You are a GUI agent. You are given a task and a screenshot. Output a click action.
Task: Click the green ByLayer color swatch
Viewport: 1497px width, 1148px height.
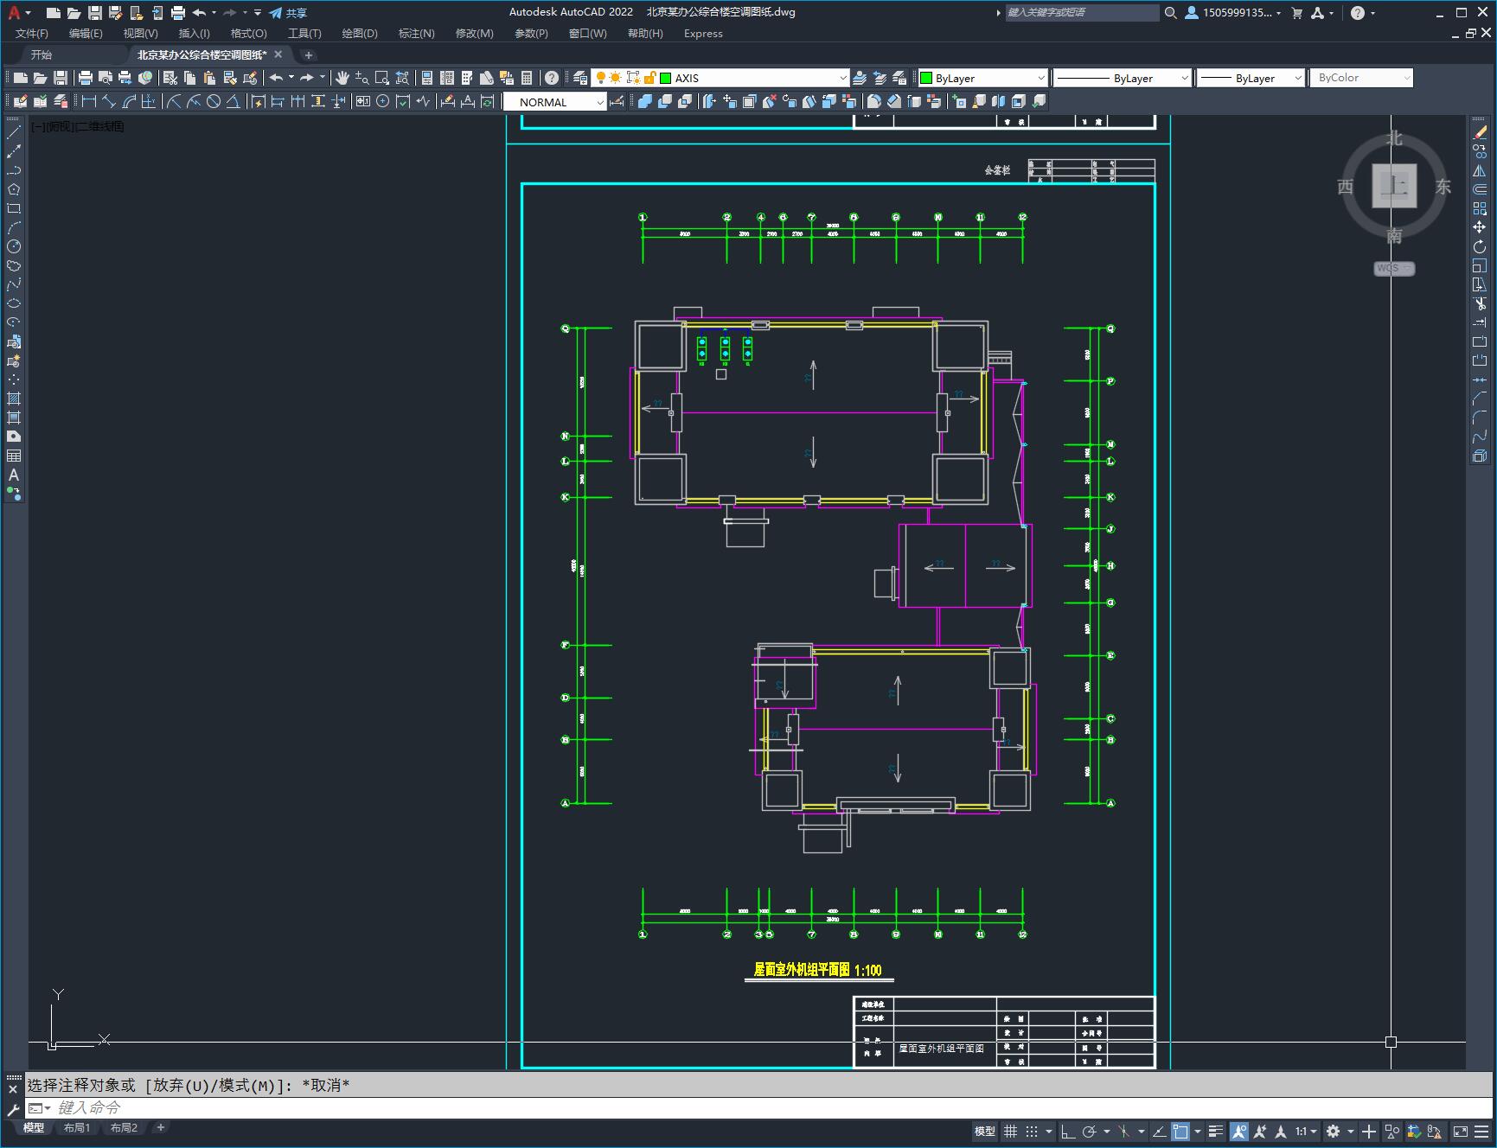pos(926,78)
